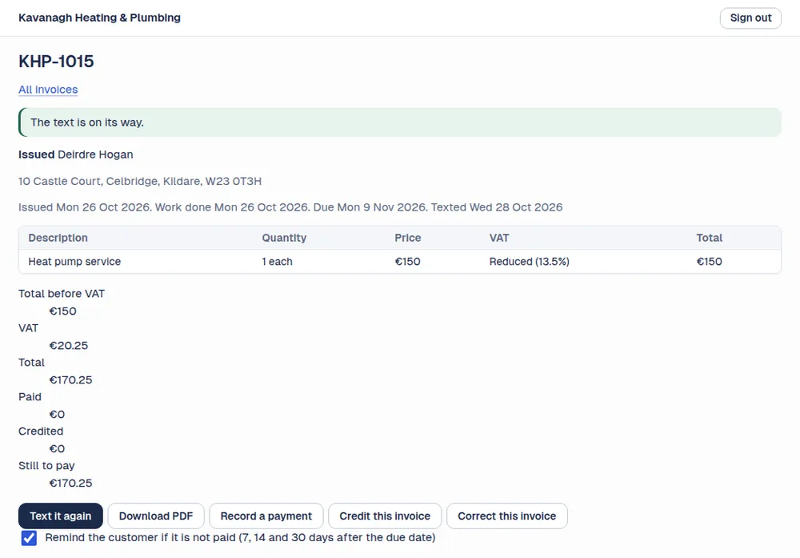Select the Still to pay label
Viewport: 800px width, 558px height.
(46, 466)
